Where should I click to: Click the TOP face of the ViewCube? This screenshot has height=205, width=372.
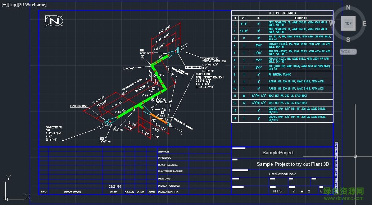point(348,23)
